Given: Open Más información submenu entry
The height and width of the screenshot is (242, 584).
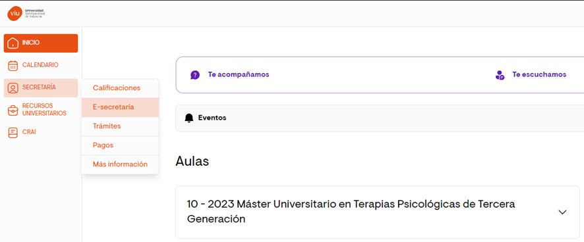Looking at the screenshot, I should 121,164.
